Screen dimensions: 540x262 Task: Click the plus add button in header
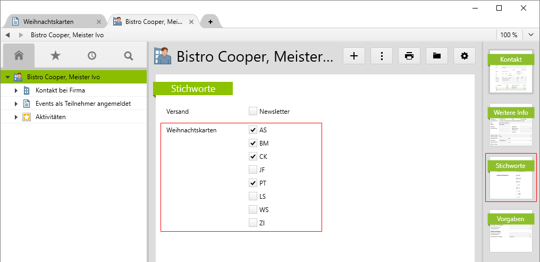click(354, 56)
